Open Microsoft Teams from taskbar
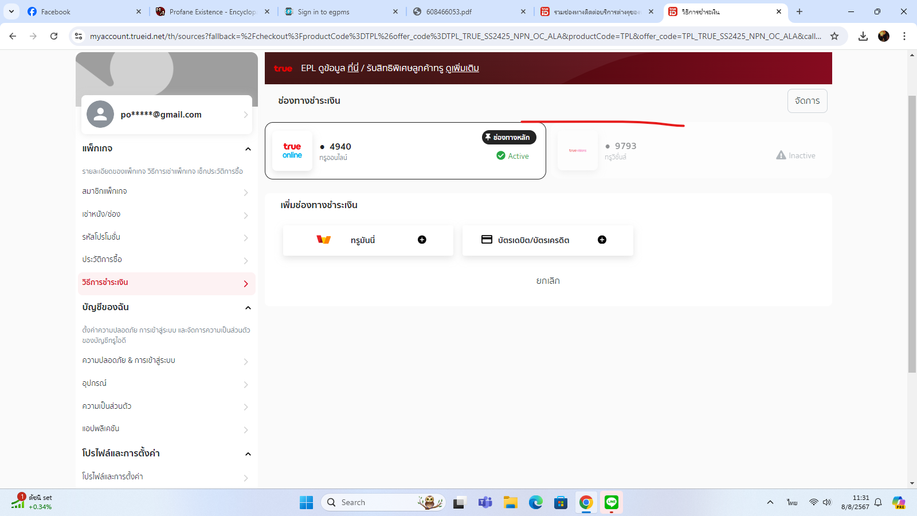This screenshot has width=917, height=516. pos(485,502)
